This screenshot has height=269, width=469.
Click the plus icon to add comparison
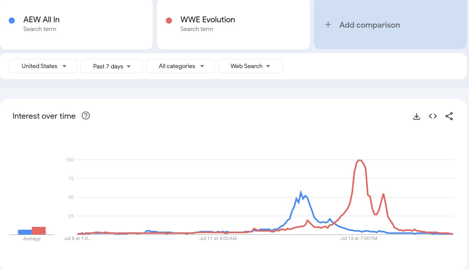pyautogui.click(x=328, y=25)
